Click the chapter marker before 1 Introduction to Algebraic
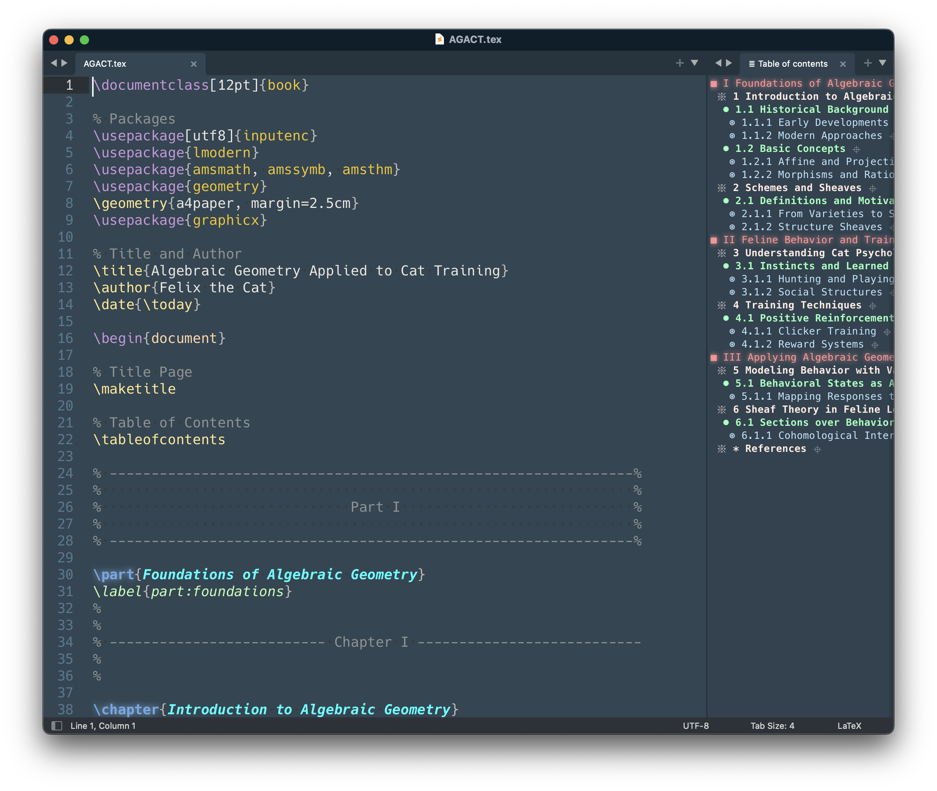This screenshot has width=937, height=791. pyautogui.click(x=721, y=96)
